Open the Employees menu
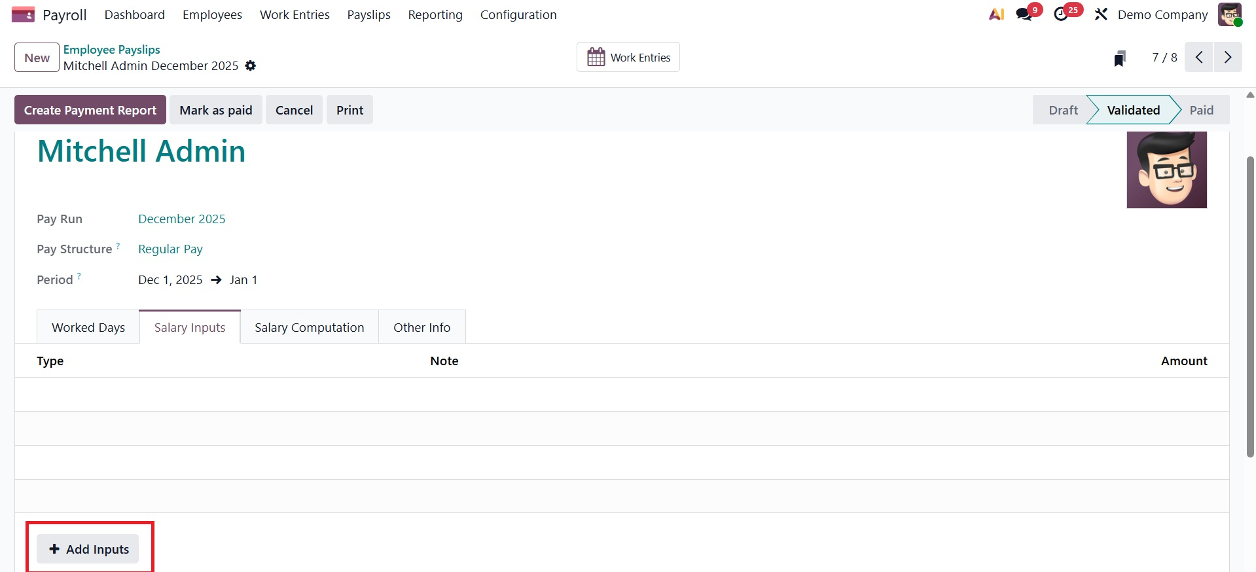This screenshot has height=572, width=1256. point(212,14)
